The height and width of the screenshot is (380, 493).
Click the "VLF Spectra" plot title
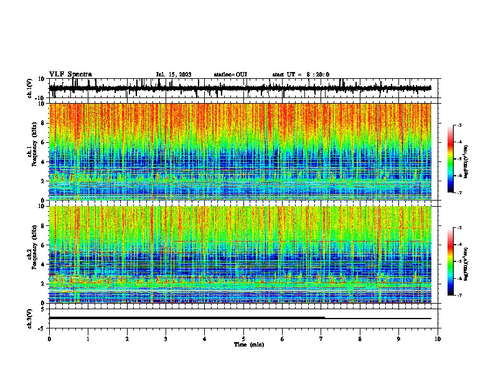[x=70, y=75]
